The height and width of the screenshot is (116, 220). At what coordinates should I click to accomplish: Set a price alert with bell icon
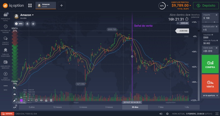pyautogui.click(x=27, y=24)
